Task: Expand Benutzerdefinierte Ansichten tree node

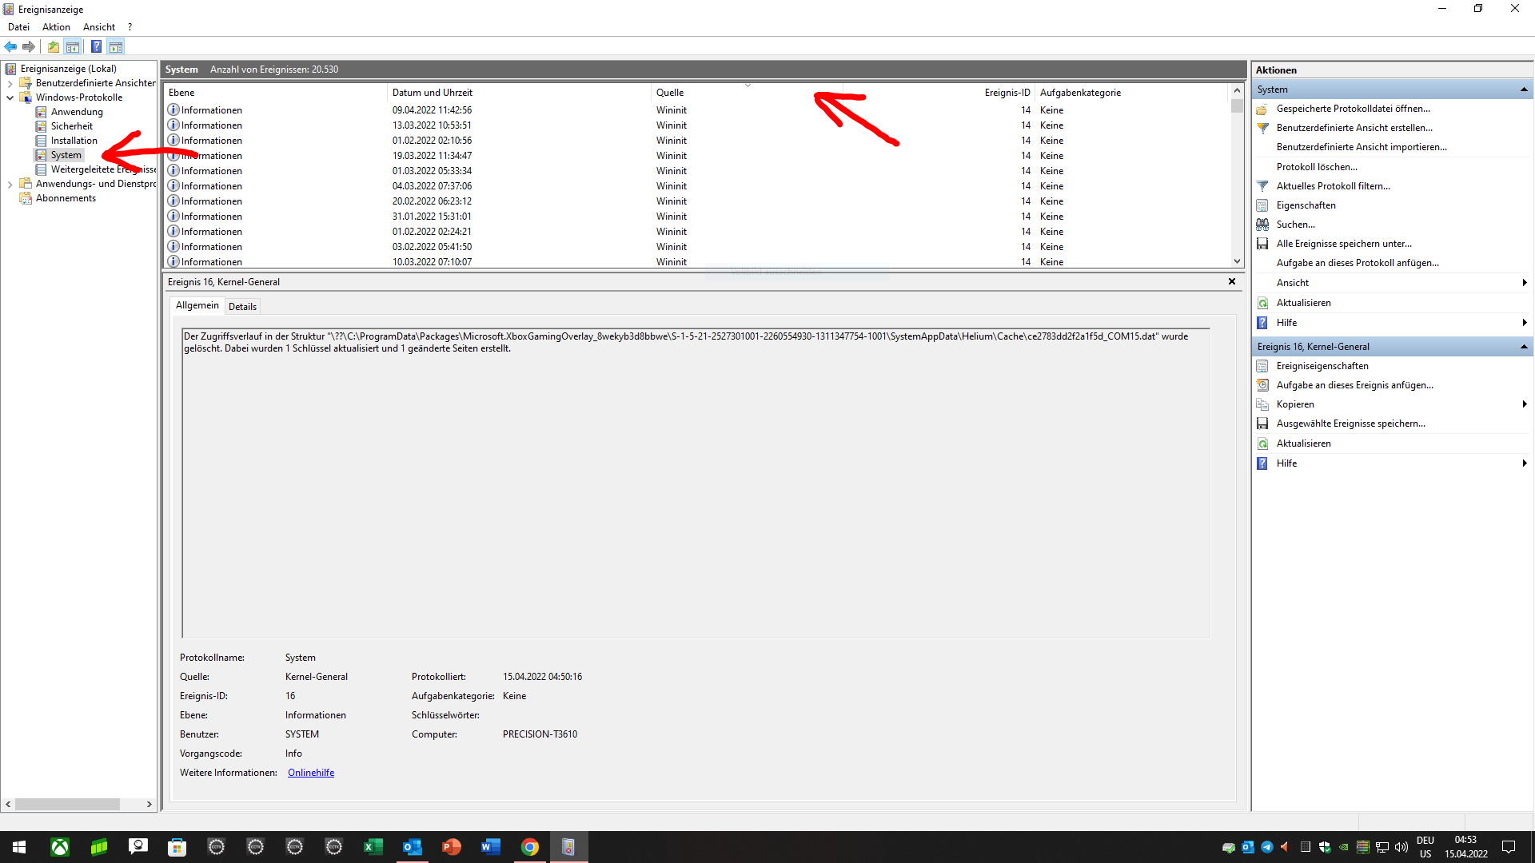Action: pyautogui.click(x=10, y=83)
